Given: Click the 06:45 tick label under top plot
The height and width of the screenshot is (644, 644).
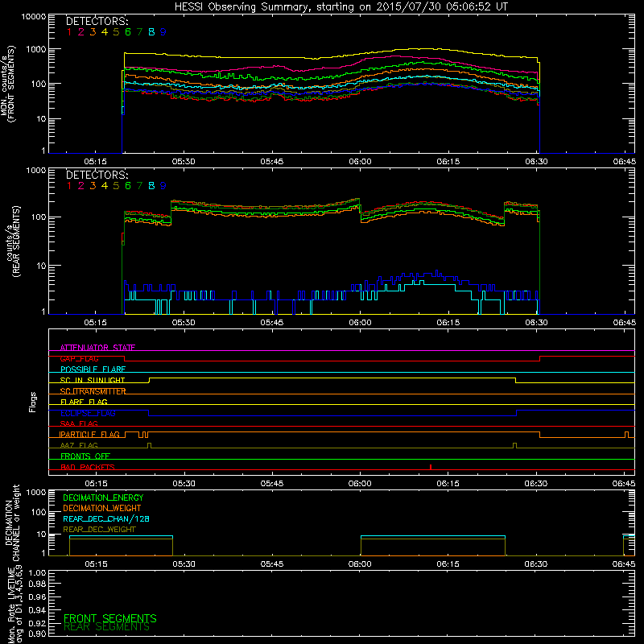Looking at the screenshot, I should [x=625, y=162].
